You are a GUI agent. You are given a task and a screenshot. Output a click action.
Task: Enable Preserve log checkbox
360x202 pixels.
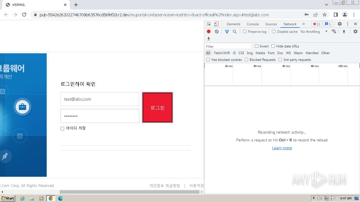pyautogui.click(x=245, y=31)
